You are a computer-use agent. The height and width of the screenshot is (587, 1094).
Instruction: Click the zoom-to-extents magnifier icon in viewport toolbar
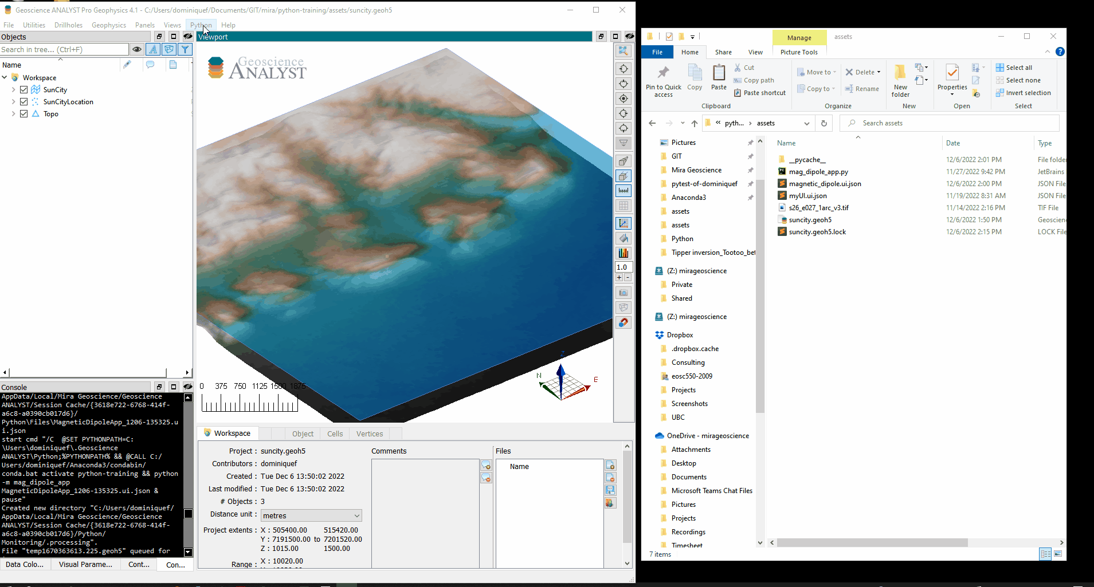pyautogui.click(x=624, y=51)
